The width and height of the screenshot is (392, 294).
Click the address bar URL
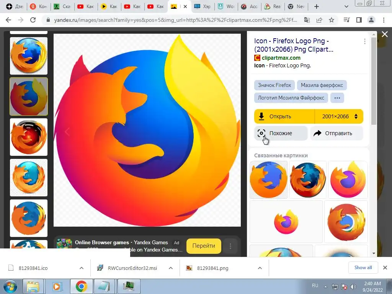[175, 20]
